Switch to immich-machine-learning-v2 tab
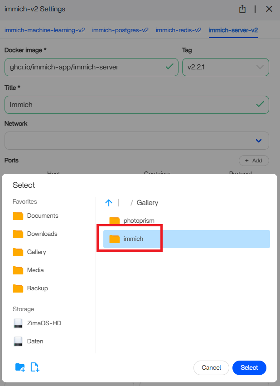280x386 pixels. 44,30
